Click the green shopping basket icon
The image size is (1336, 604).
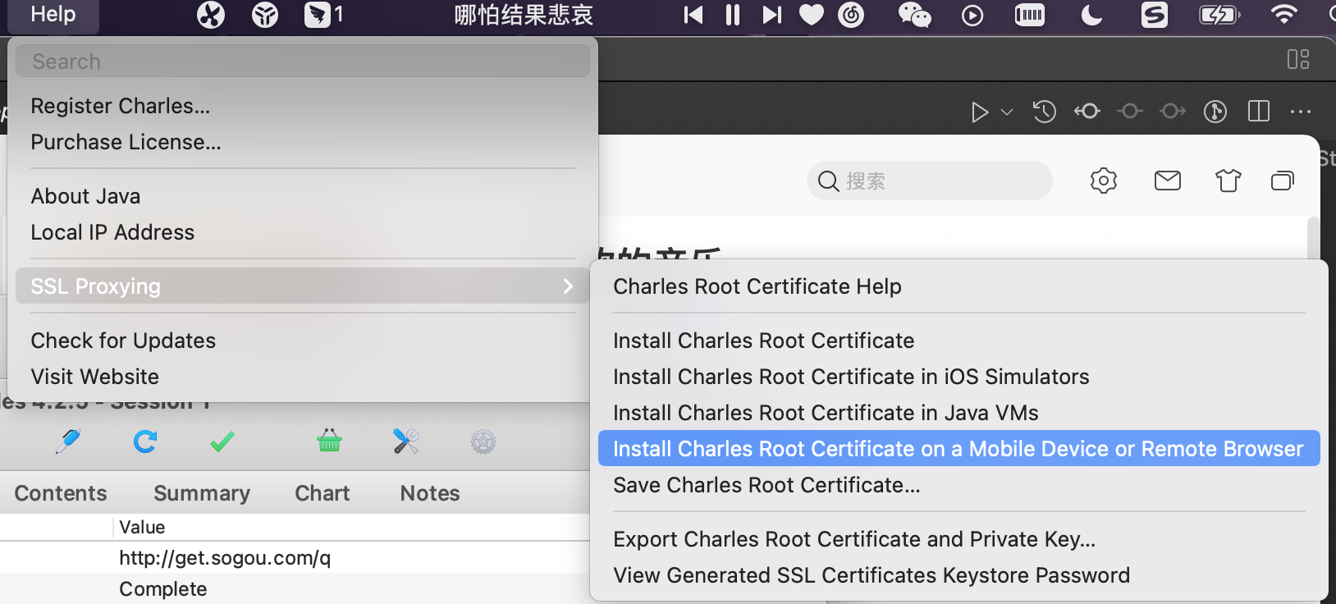[x=329, y=441]
